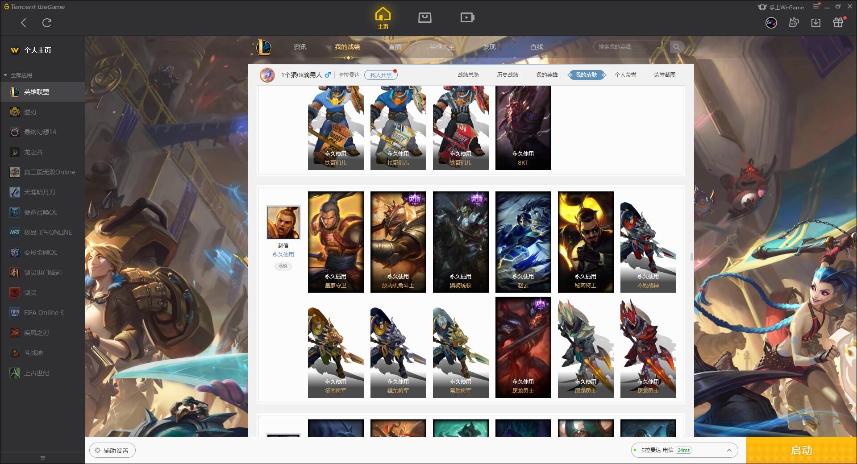Open the 我的英雄 sub-tab
Viewport: 857px width, 464px height.
[547, 75]
